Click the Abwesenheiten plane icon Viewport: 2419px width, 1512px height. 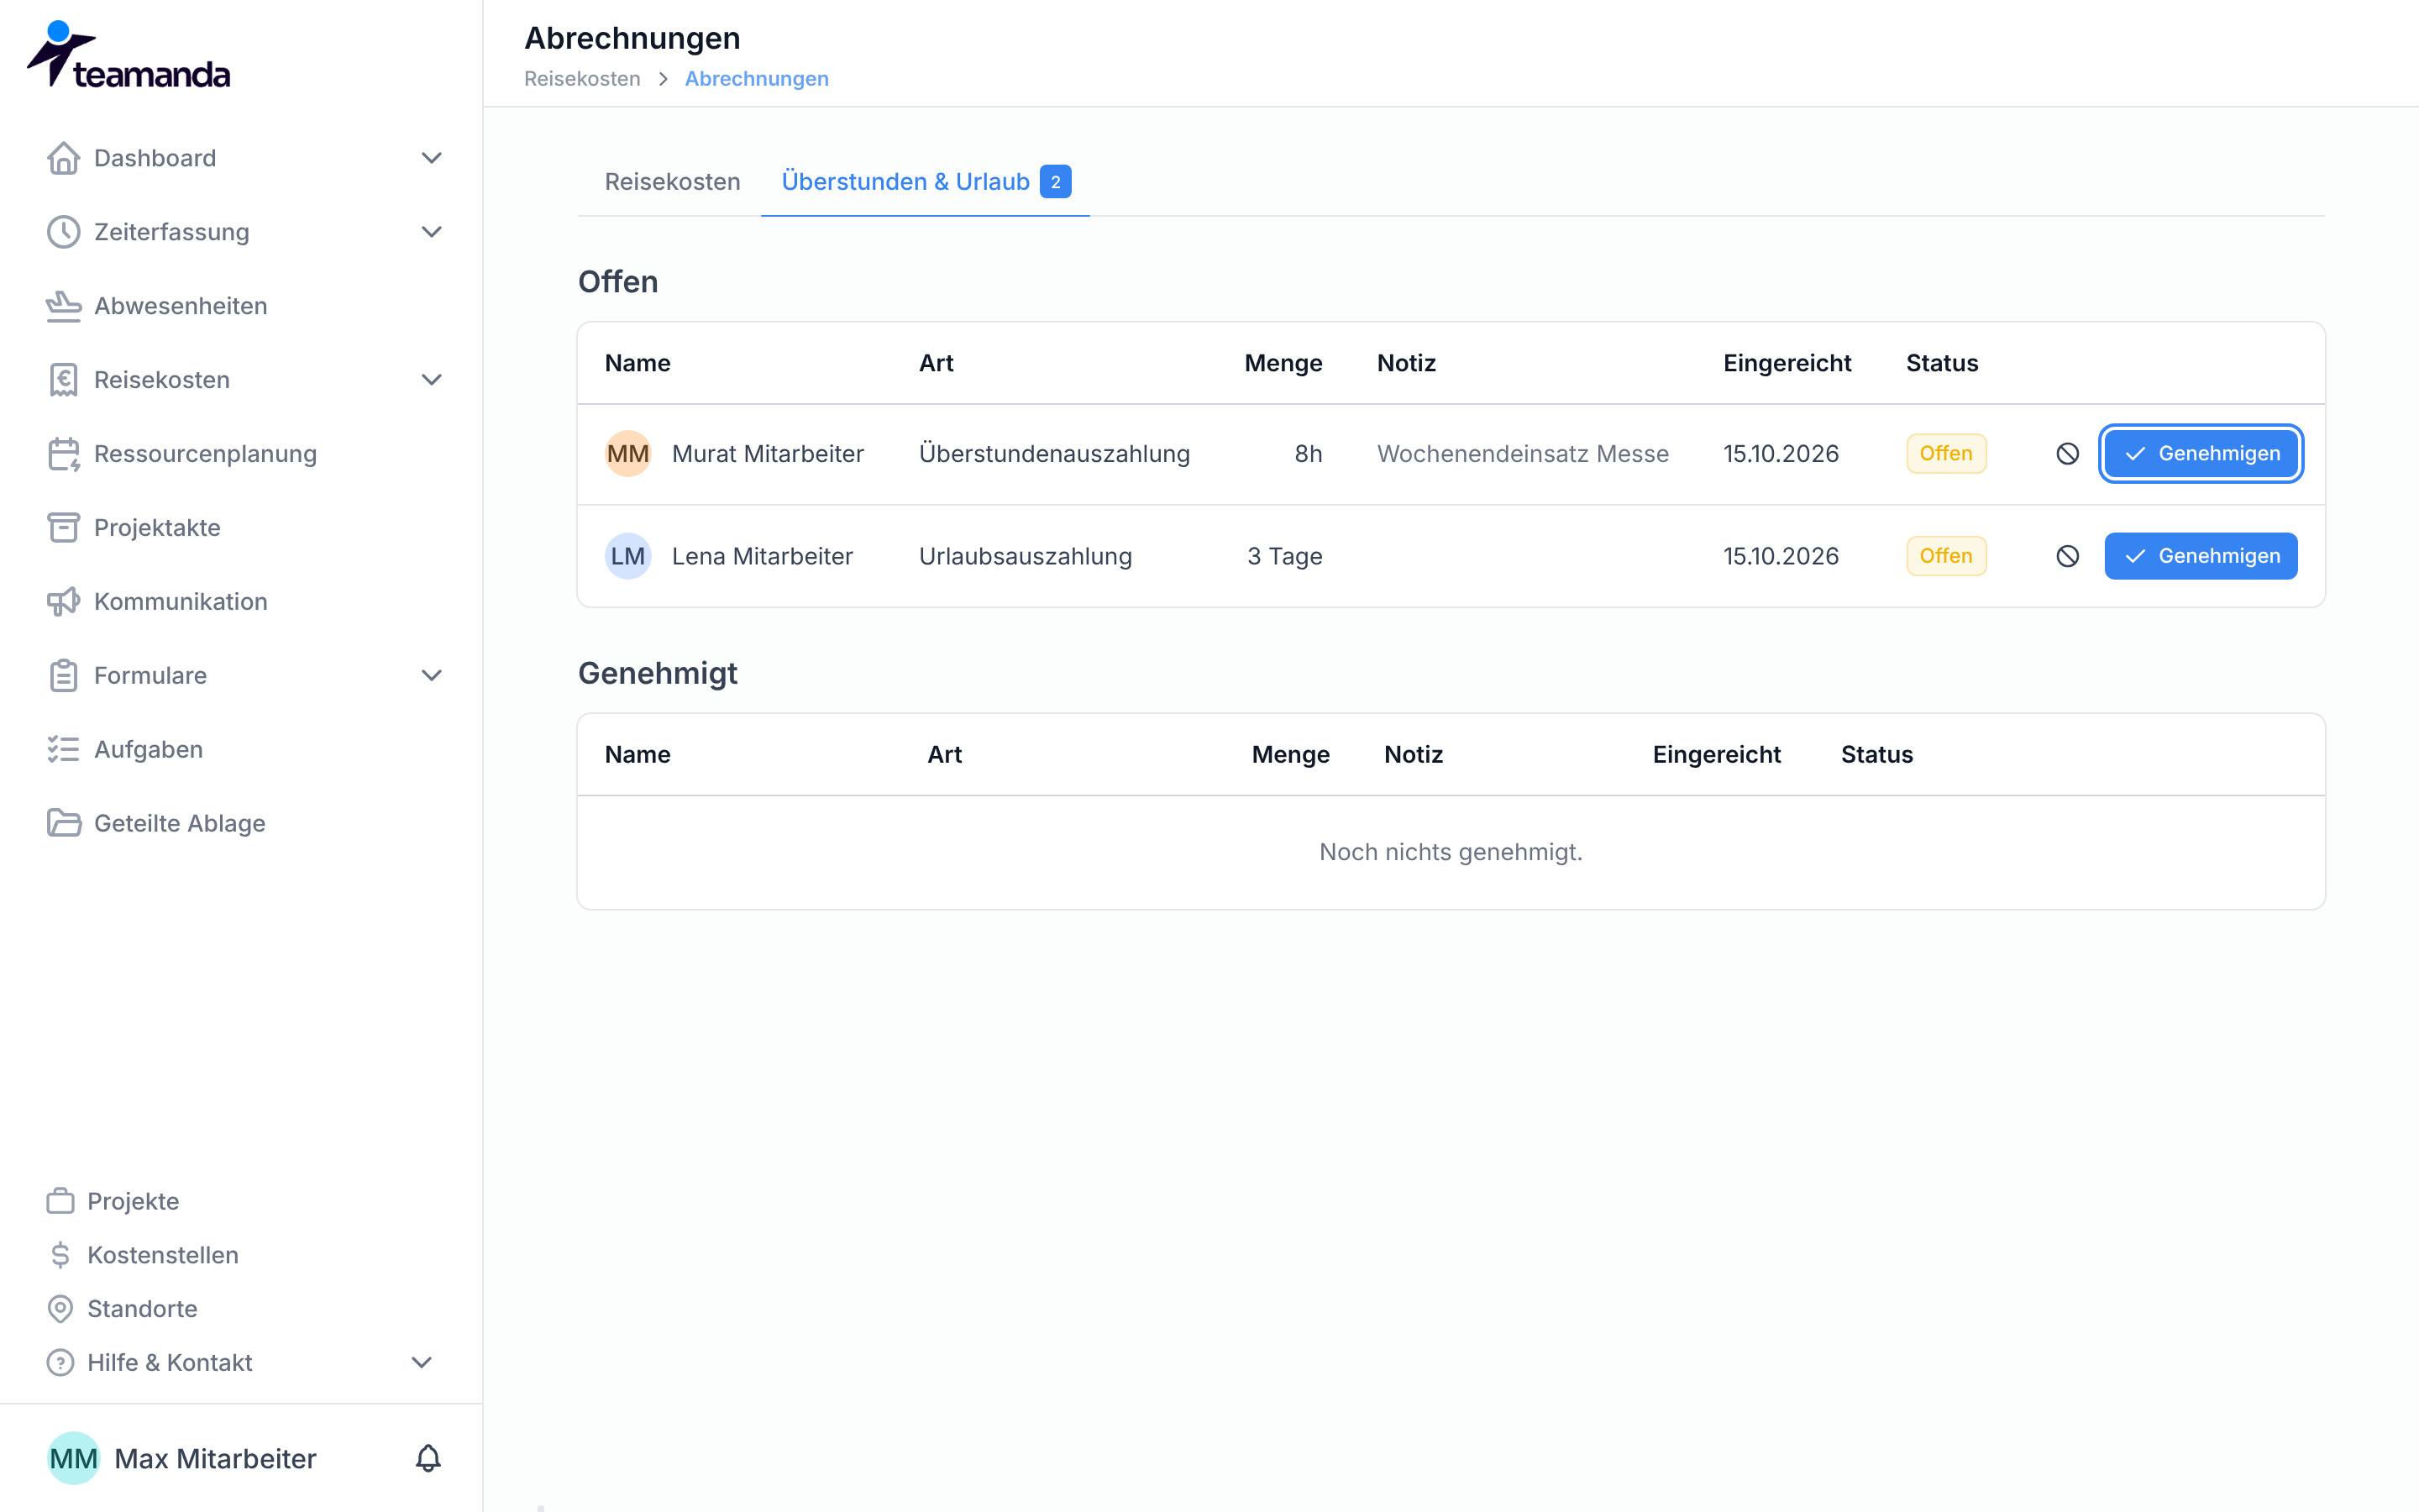point(63,306)
